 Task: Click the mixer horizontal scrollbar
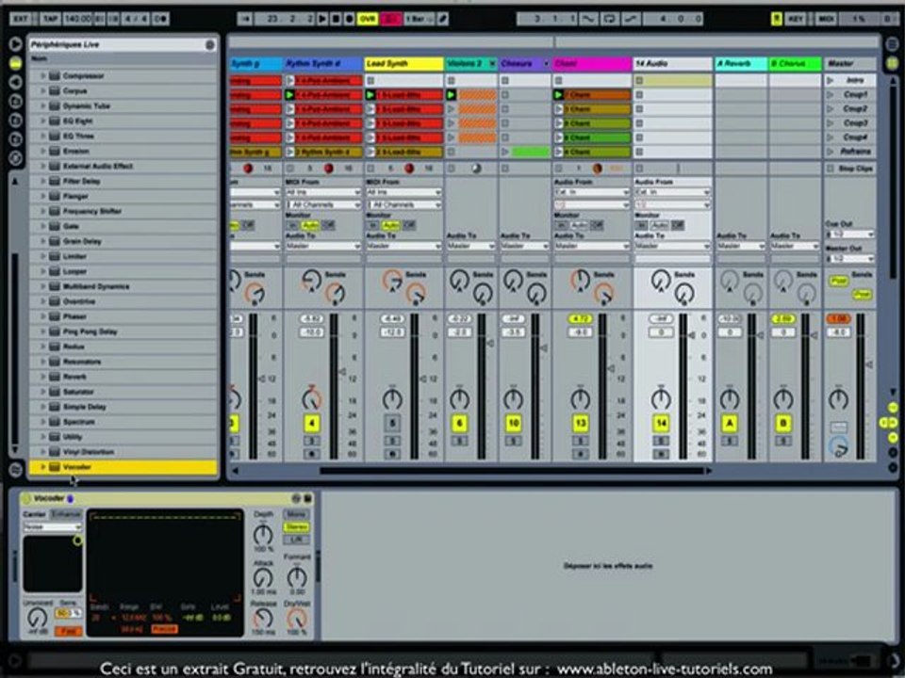pos(512,471)
